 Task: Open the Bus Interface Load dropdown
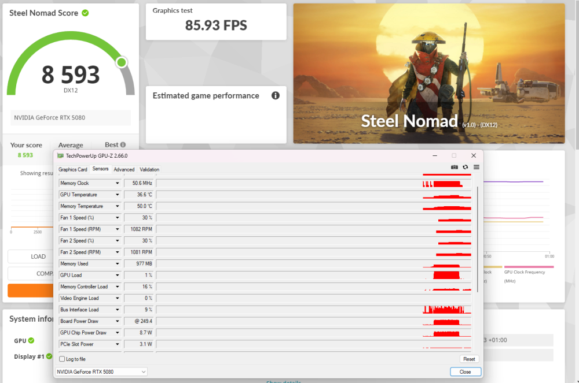[118, 310]
